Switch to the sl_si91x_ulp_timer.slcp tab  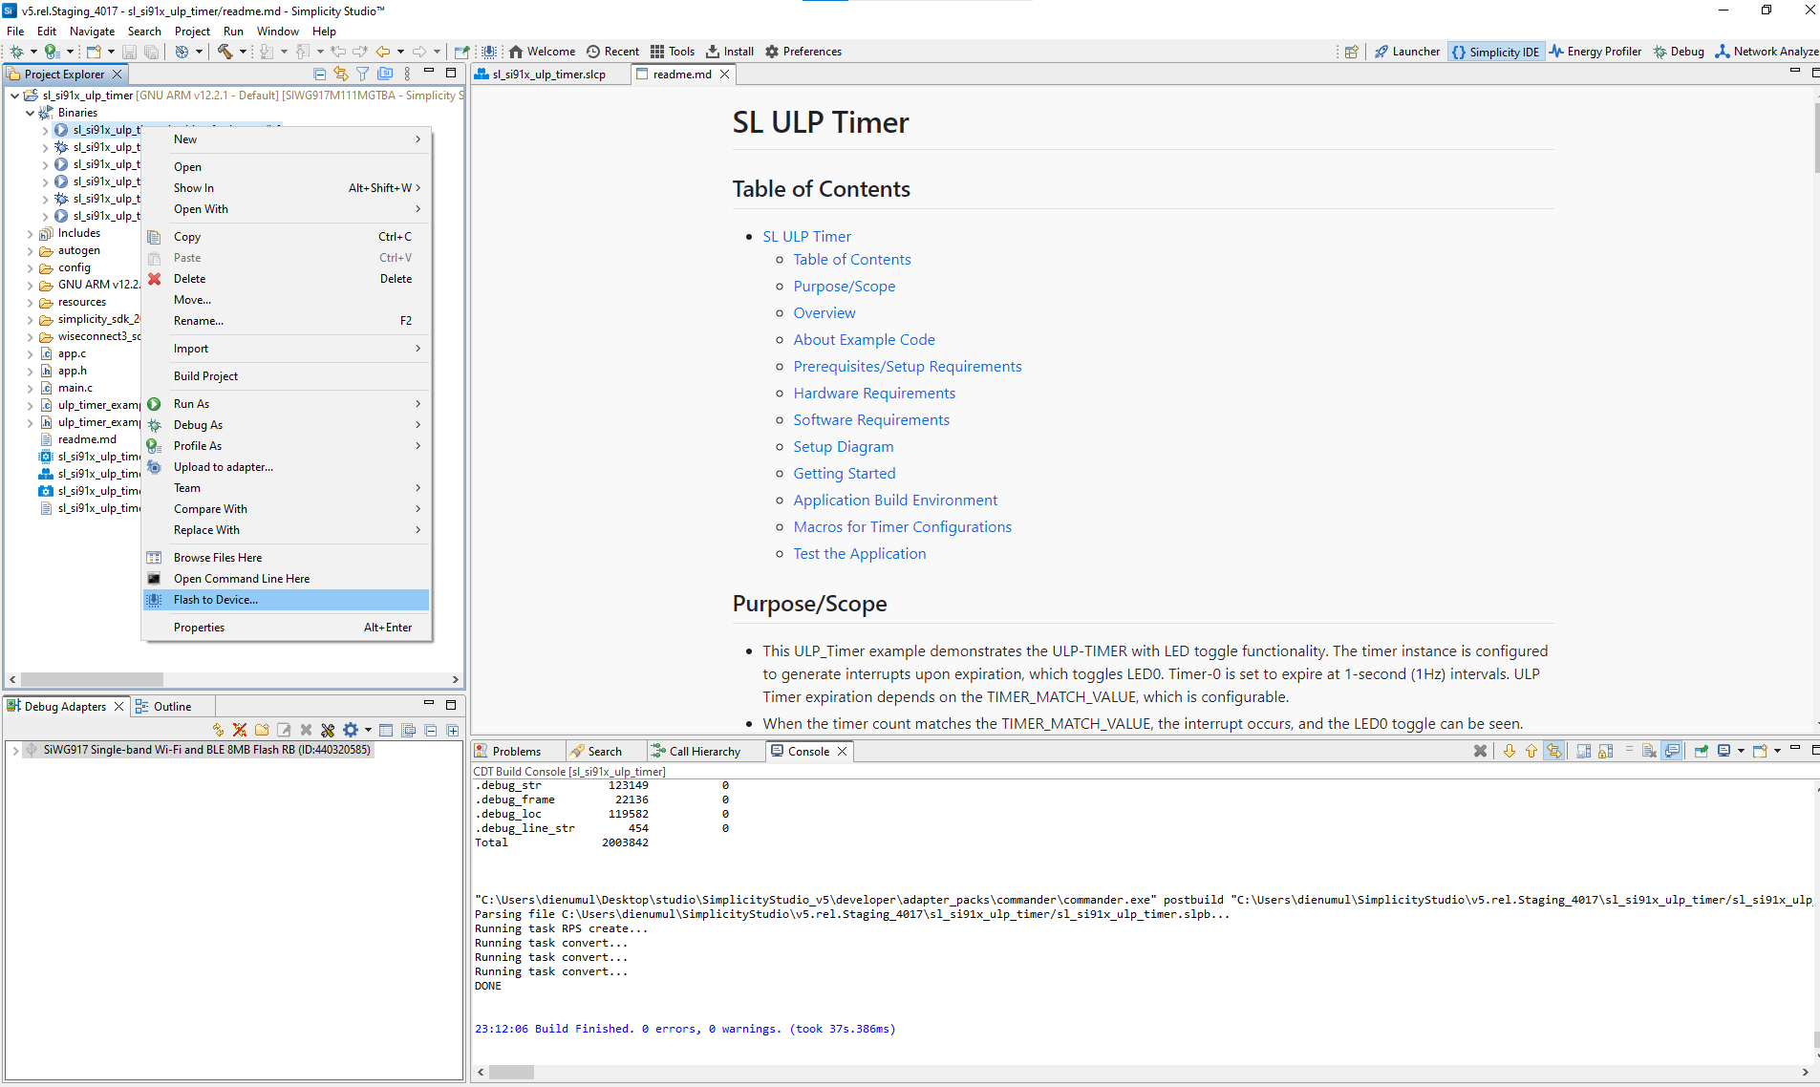pyautogui.click(x=549, y=74)
